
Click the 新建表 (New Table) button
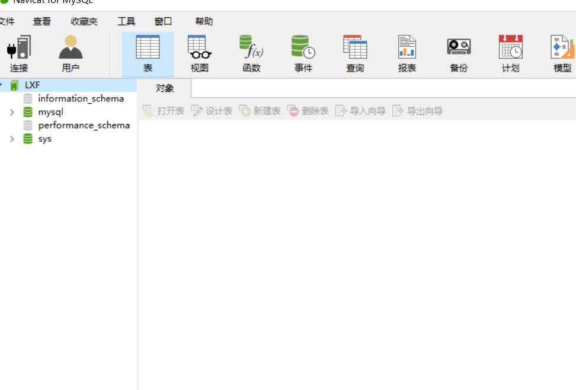(x=260, y=111)
